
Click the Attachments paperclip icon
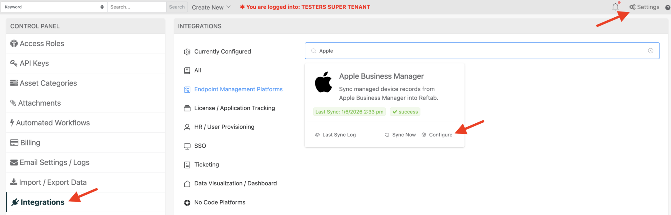(x=13, y=103)
